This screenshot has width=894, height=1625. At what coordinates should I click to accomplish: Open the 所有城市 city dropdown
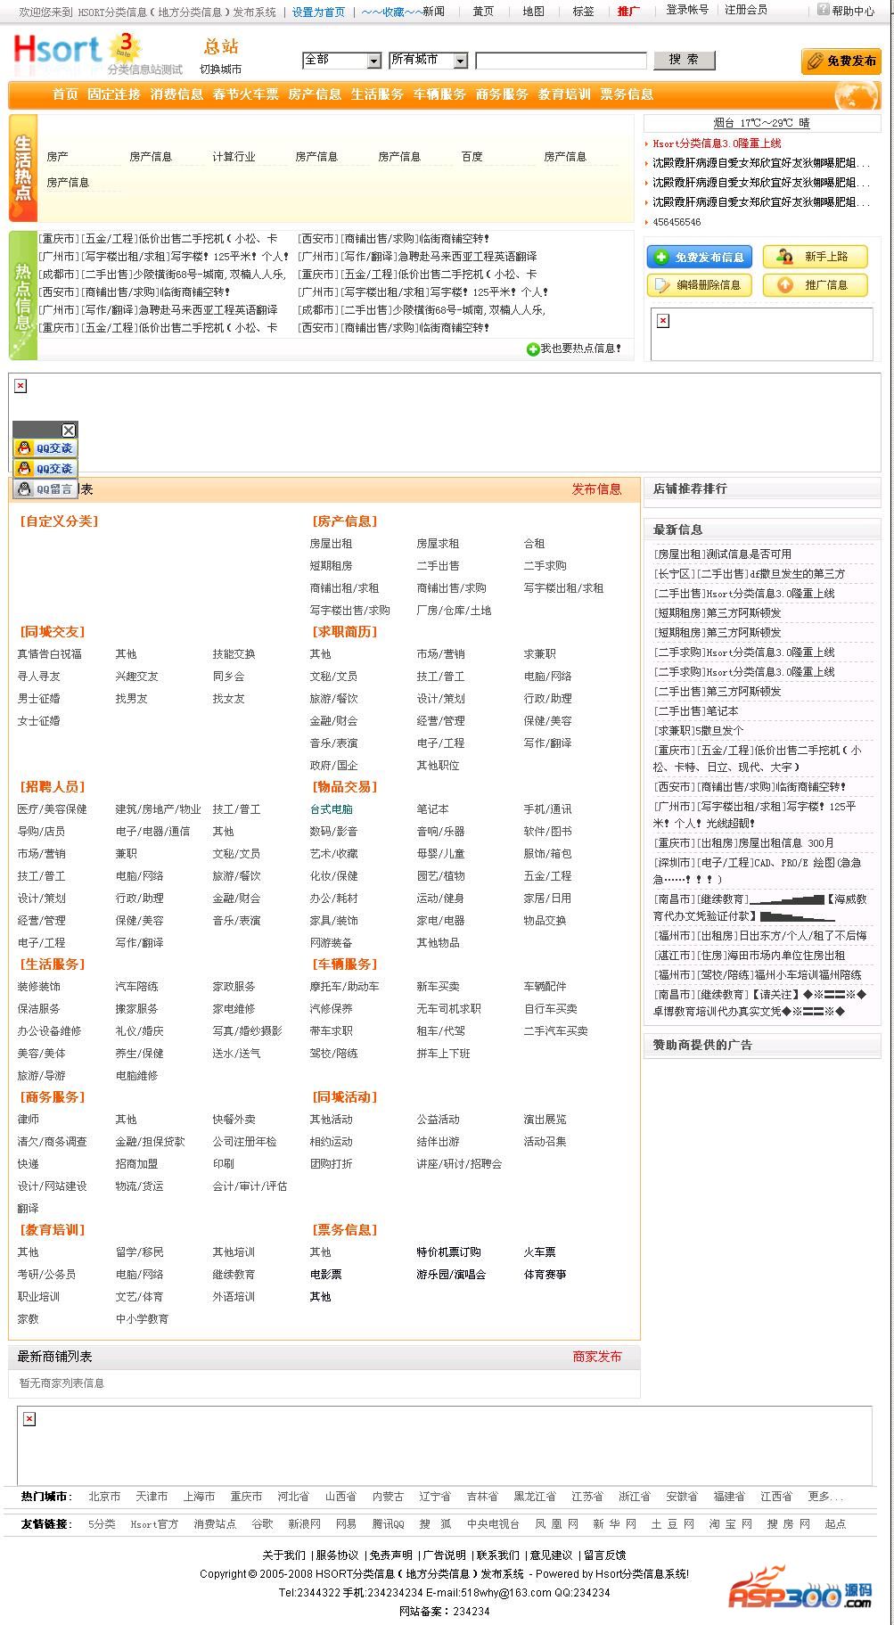coord(429,60)
